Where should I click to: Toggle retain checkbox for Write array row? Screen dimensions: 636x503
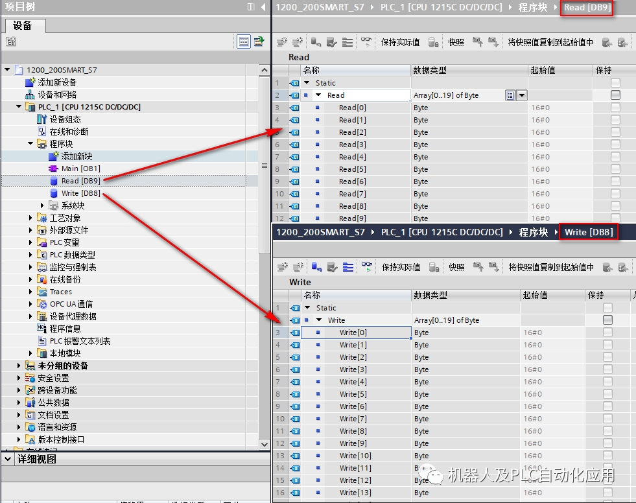(607, 320)
